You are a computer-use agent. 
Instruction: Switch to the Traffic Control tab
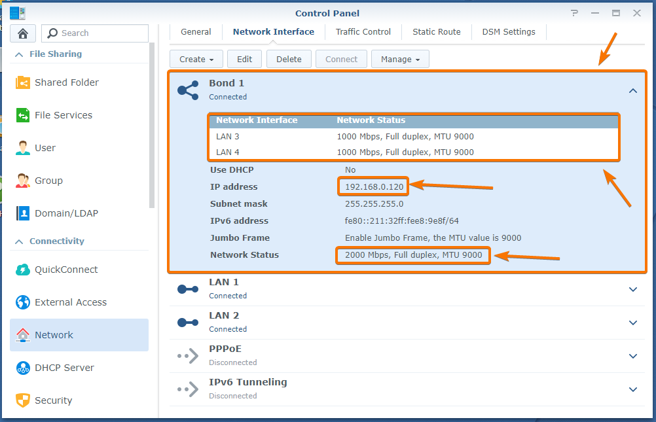coord(363,31)
